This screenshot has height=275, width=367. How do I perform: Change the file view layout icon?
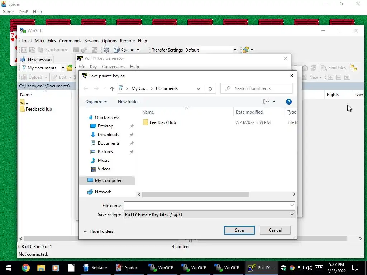click(266, 102)
